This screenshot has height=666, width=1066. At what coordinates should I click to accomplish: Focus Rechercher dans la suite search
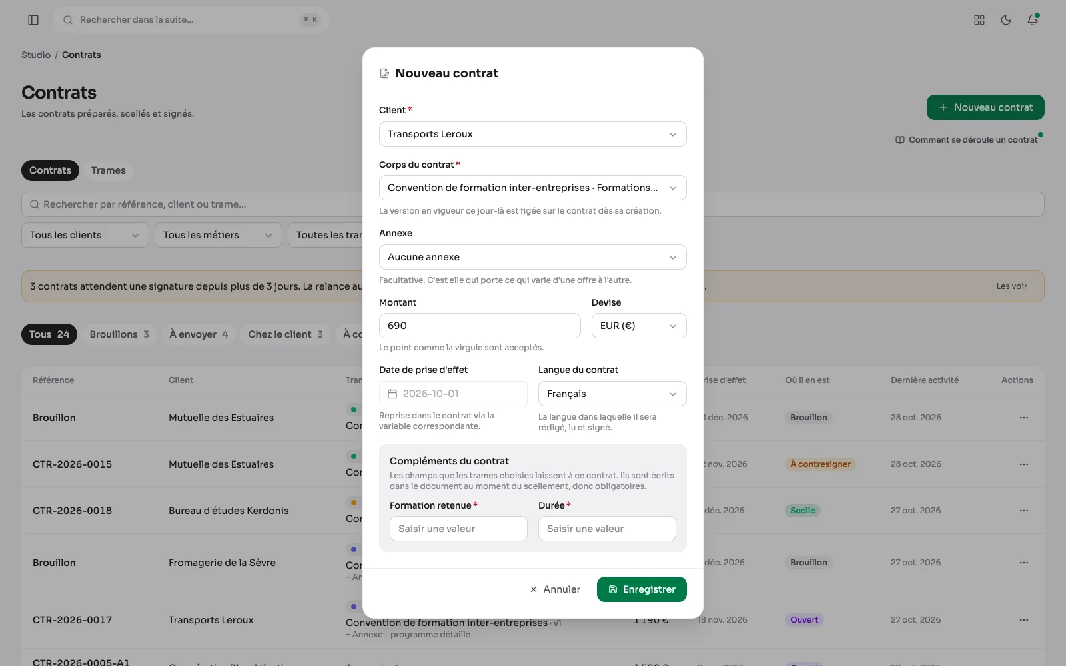[x=192, y=20]
